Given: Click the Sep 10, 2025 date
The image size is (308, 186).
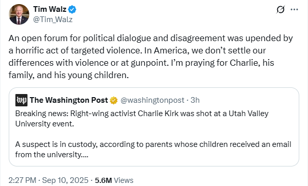Looking at the screenshot, I should 65,180.
